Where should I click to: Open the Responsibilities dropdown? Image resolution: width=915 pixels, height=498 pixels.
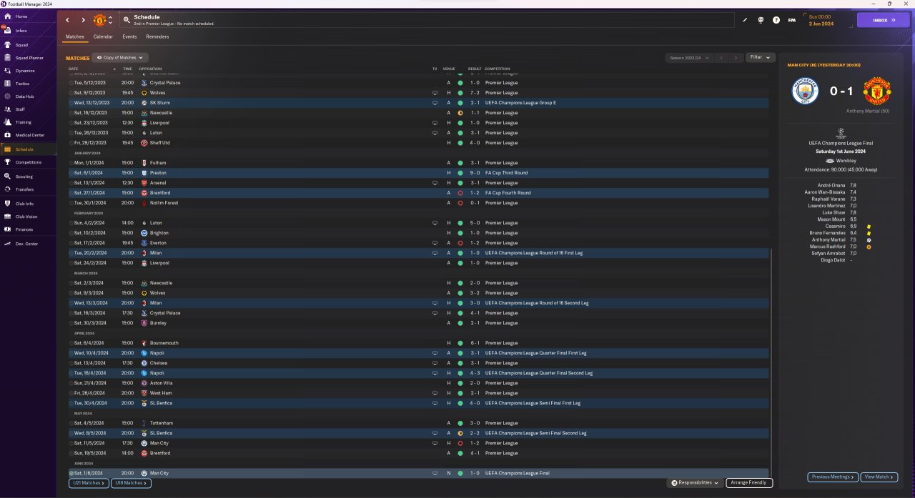pyautogui.click(x=695, y=483)
